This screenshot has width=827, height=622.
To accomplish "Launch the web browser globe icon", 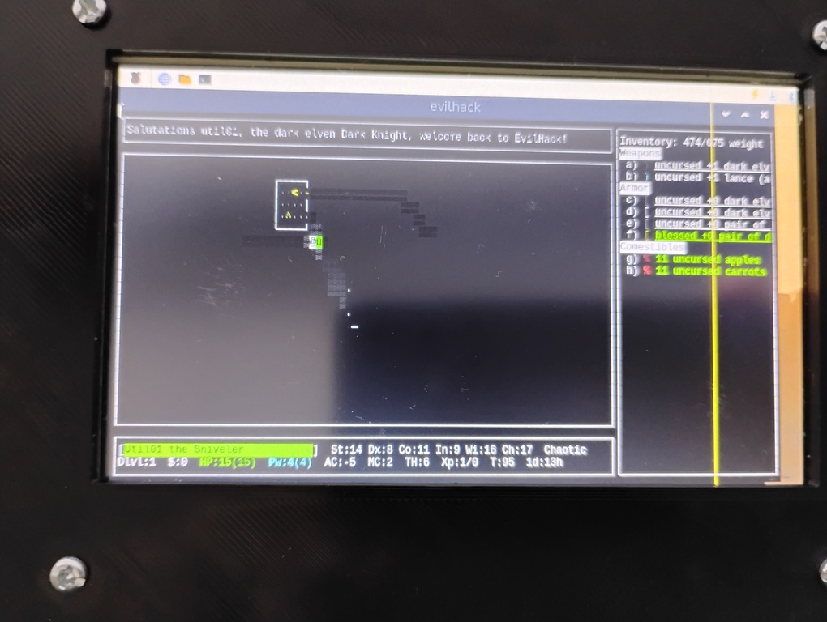I will pos(165,79).
